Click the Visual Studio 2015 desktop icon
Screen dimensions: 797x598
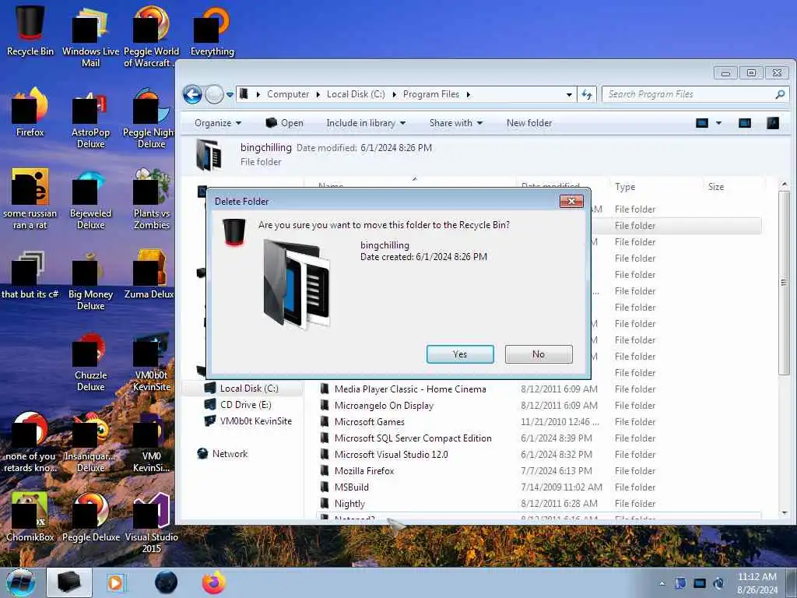(152, 522)
